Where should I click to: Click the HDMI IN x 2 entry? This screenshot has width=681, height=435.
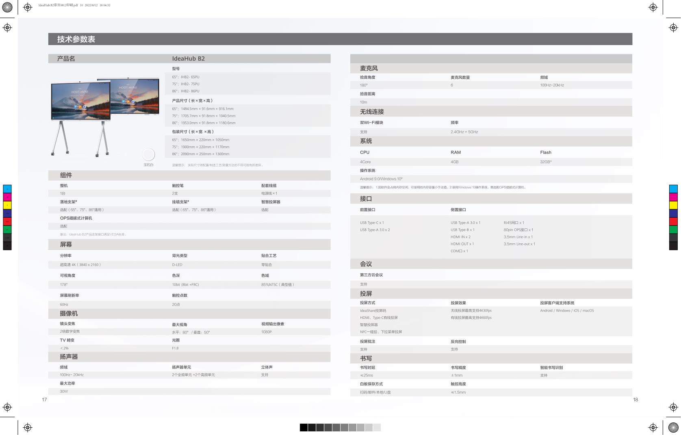click(x=460, y=237)
